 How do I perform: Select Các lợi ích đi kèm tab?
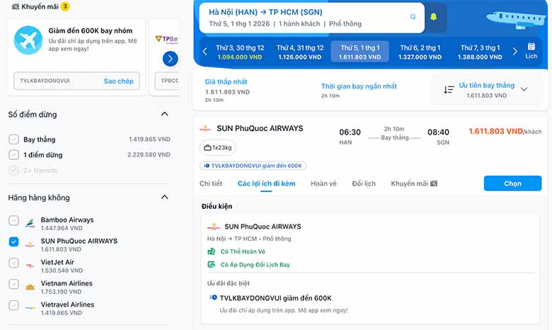click(x=267, y=183)
